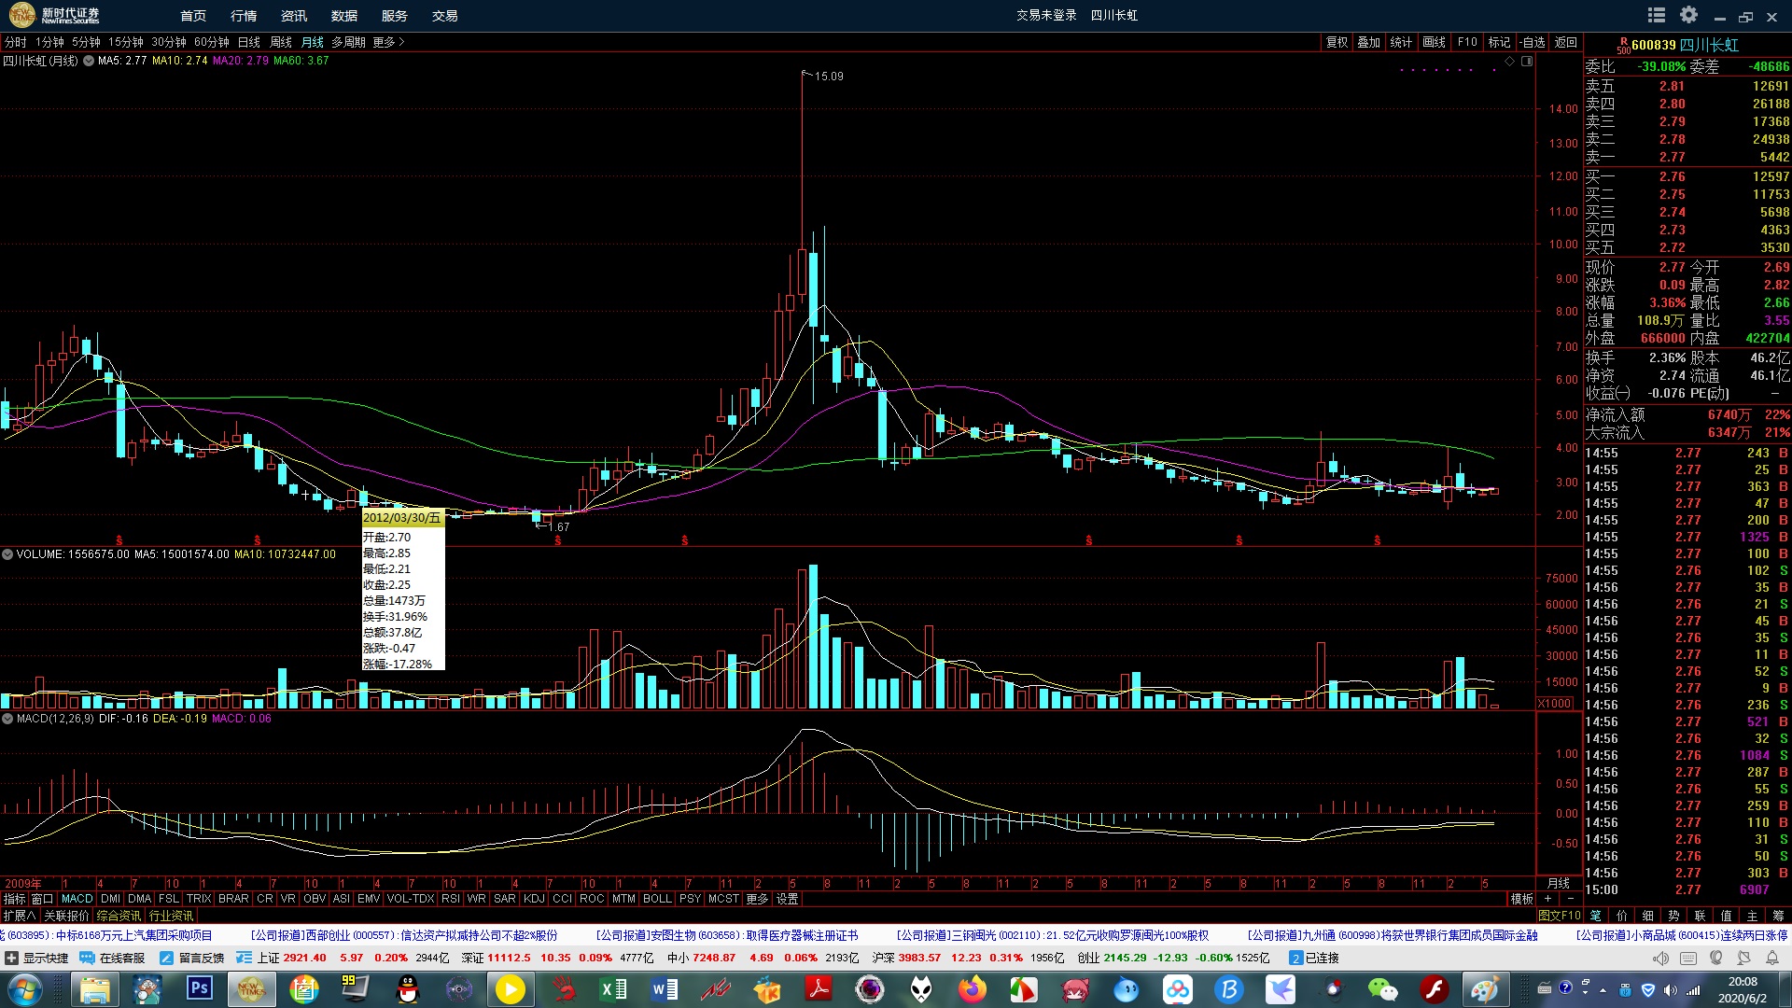Click the diamond icon above the chart
1792x1008 pixels.
pos(1509,61)
